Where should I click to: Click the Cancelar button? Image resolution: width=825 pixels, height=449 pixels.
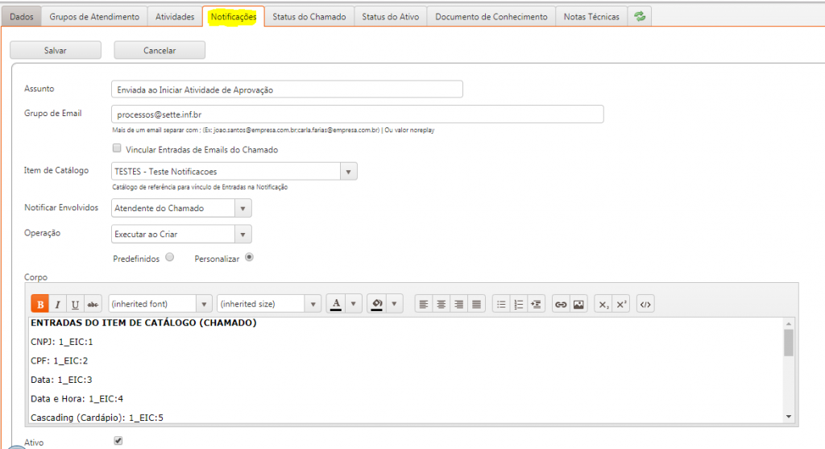tap(160, 50)
